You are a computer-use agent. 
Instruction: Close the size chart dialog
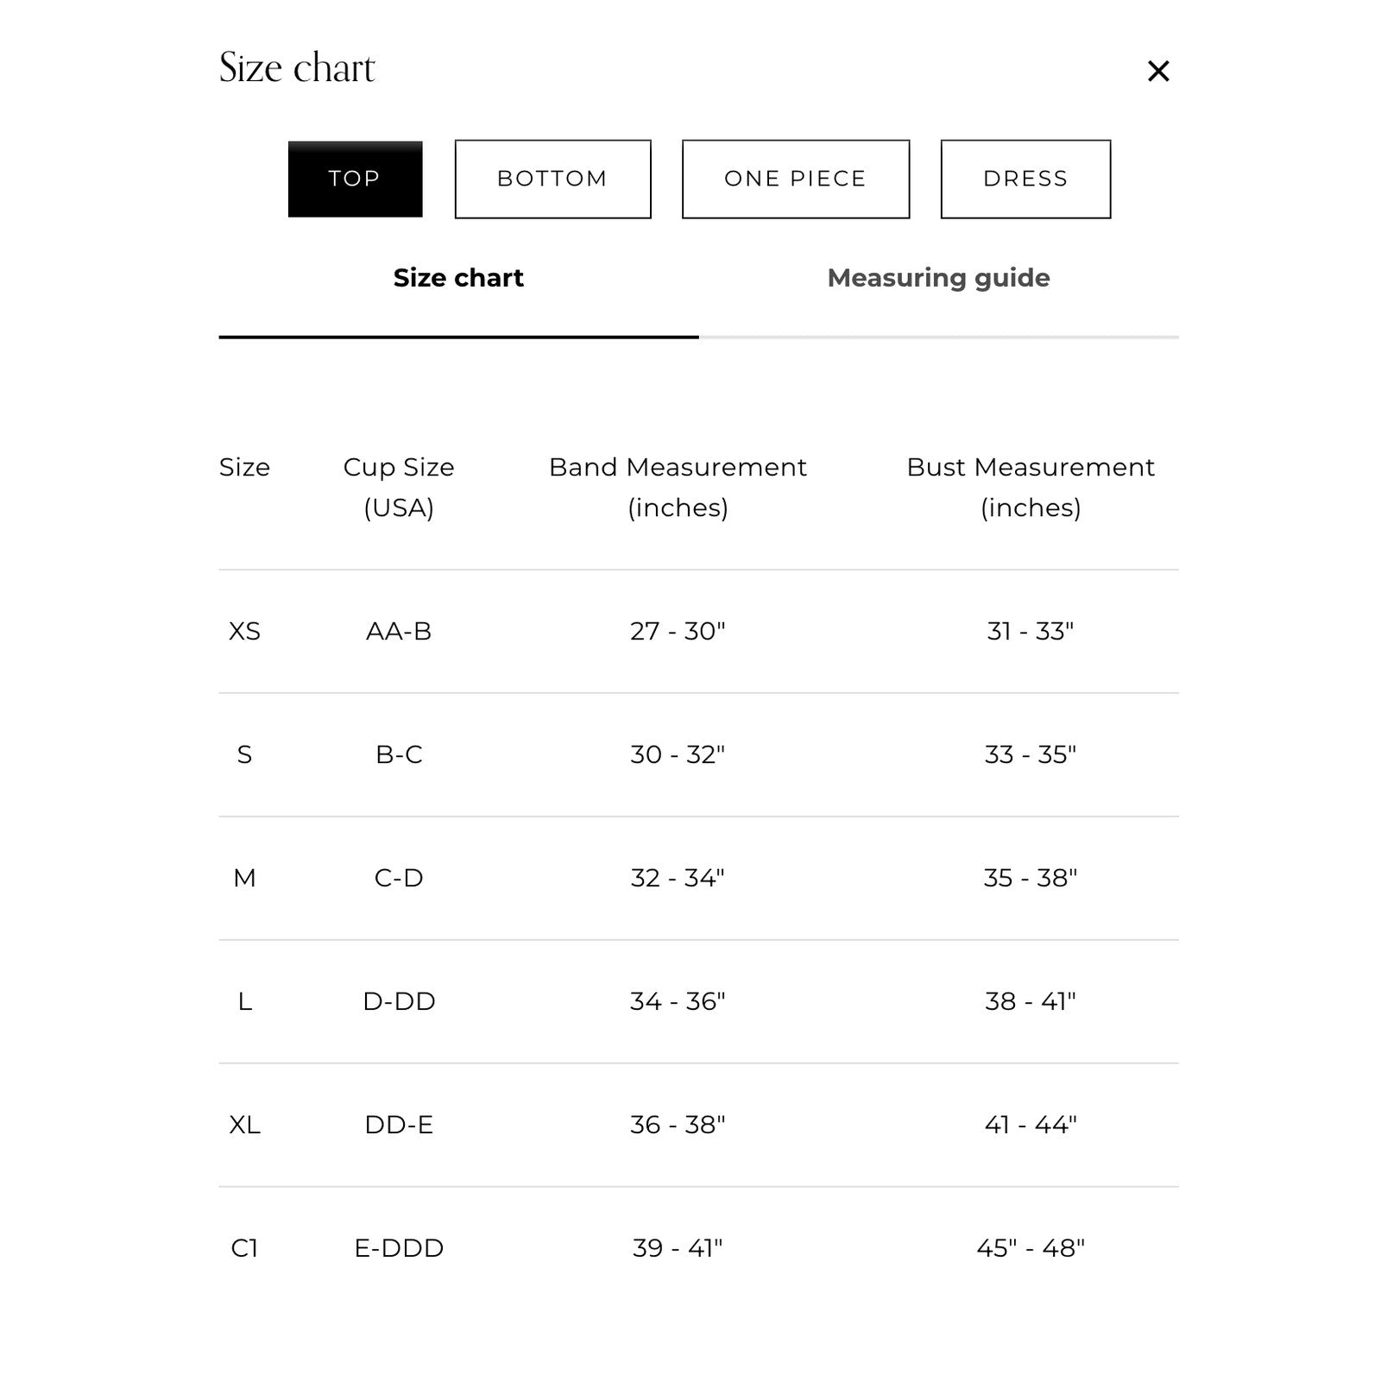point(1158,71)
